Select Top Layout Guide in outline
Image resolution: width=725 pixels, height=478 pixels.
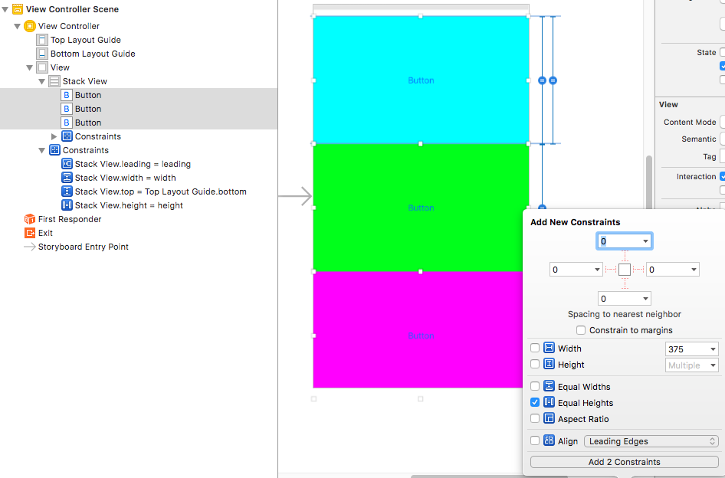point(85,40)
